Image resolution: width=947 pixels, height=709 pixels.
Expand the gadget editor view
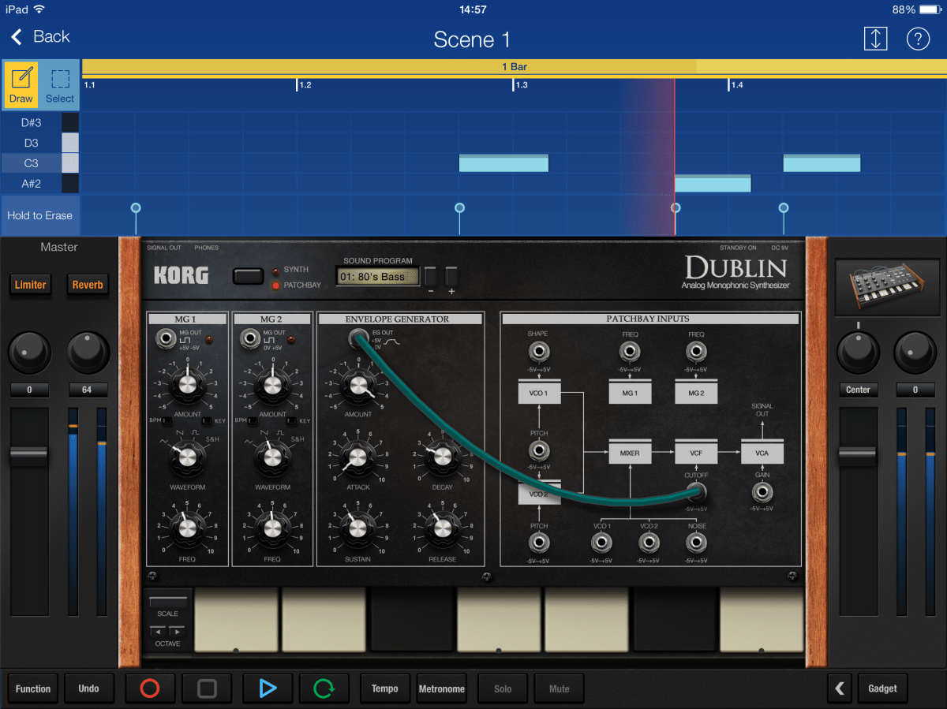[875, 38]
